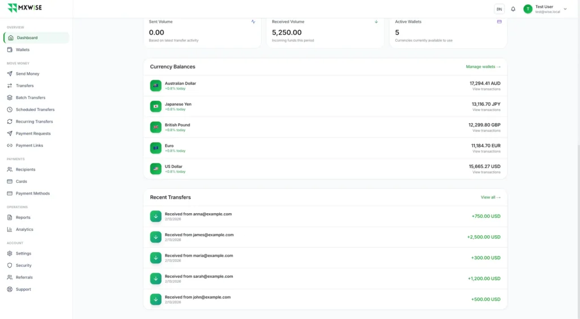View transactions for 11,184.70 EUR

487,152
